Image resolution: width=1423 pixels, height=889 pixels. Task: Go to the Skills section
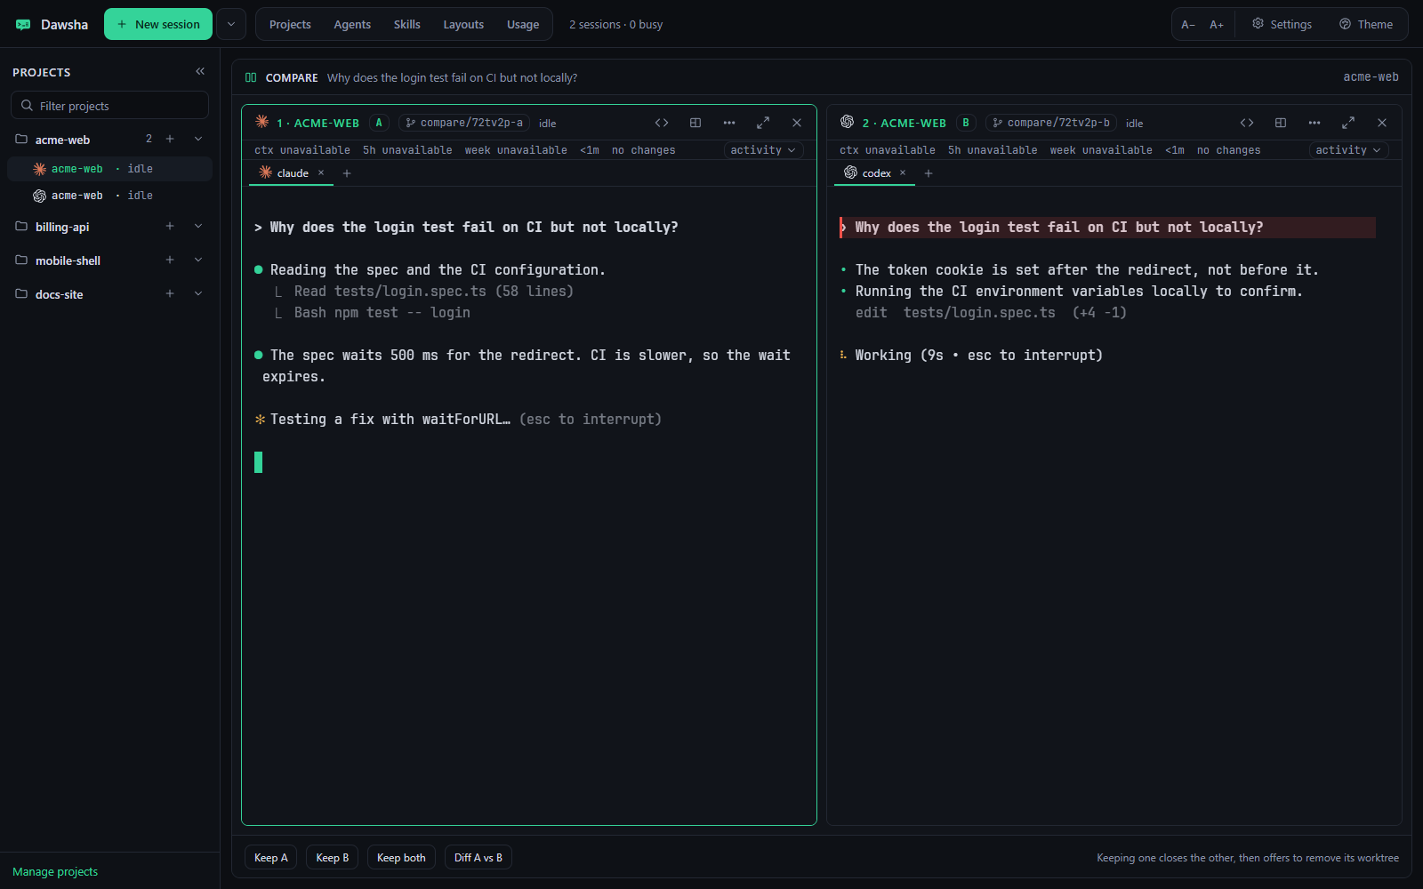click(x=407, y=24)
